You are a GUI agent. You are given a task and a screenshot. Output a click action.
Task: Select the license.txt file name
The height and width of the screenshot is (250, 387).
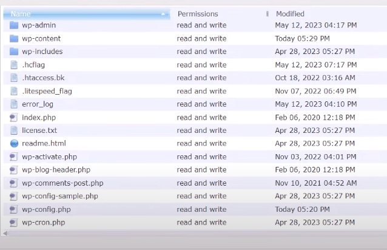coord(39,130)
